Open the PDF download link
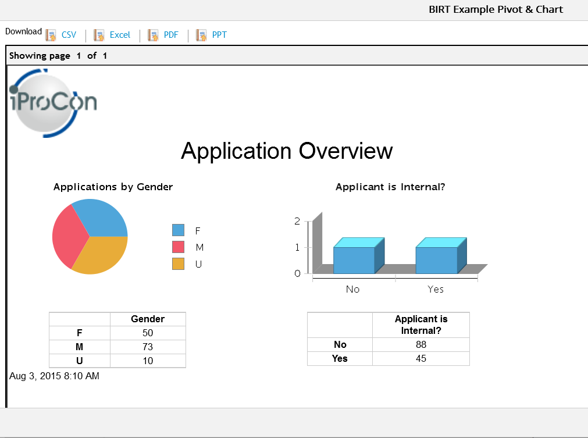Image resolution: width=588 pixels, height=438 pixels. (171, 35)
